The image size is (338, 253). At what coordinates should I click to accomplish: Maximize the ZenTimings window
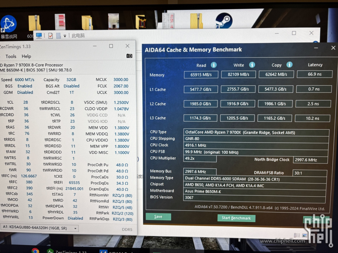tap(111, 46)
